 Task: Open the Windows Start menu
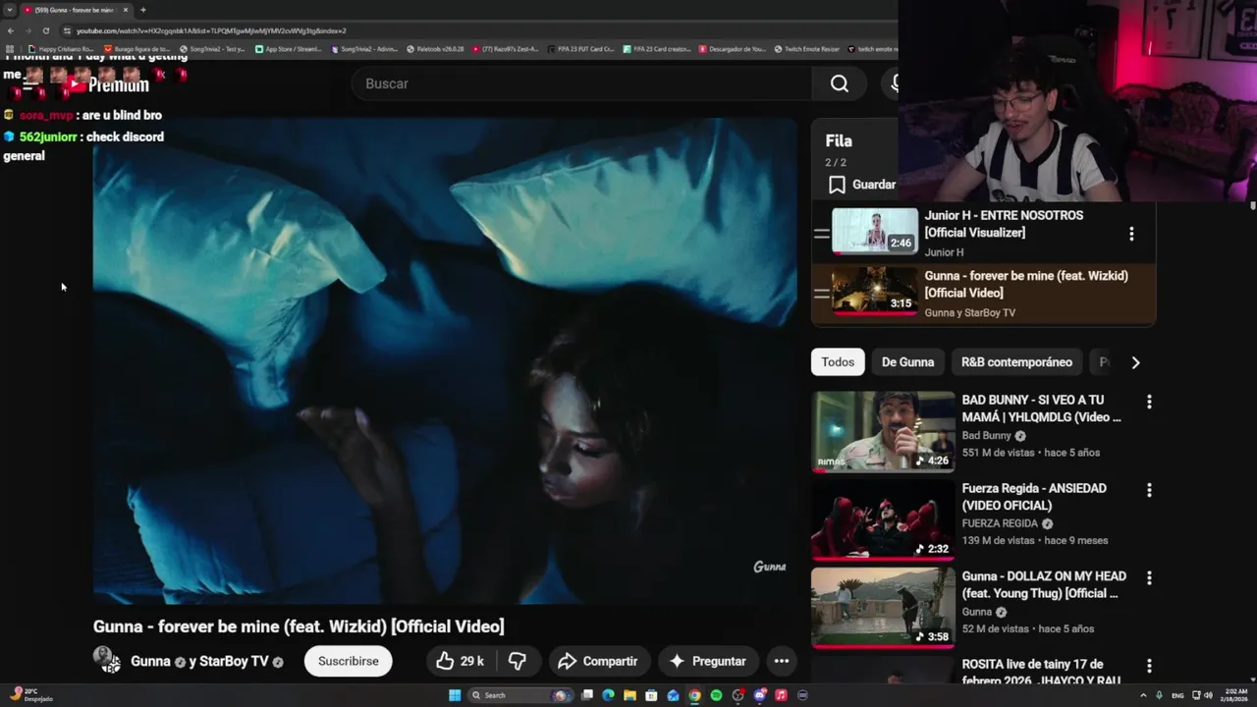(455, 695)
